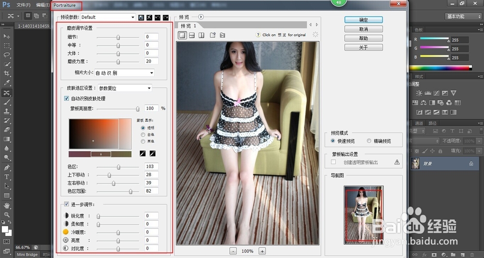Click the navigator thumbnail image
The width and height of the screenshot is (484, 258).
[x=363, y=215]
